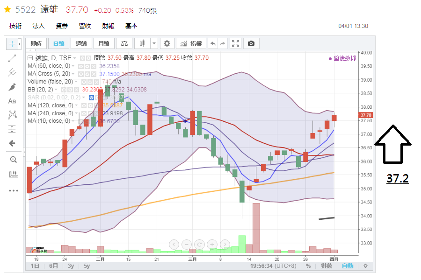Click the yellow favorite star for 5522
The width and height of the screenshot is (421, 280).
[7, 10]
